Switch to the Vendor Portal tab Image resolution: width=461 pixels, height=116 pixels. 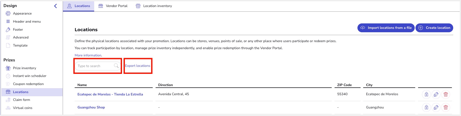113,6
